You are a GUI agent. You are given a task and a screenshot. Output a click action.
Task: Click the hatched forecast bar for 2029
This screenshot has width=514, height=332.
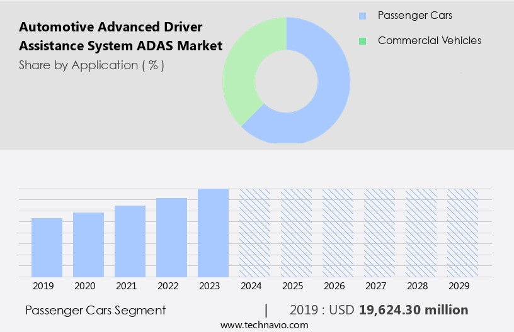(462, 233)
